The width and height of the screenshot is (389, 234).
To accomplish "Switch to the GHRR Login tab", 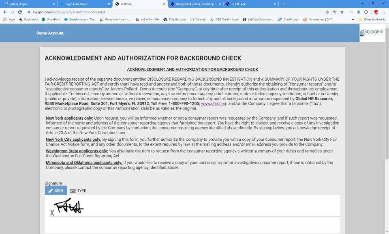I will click(250, 4).
